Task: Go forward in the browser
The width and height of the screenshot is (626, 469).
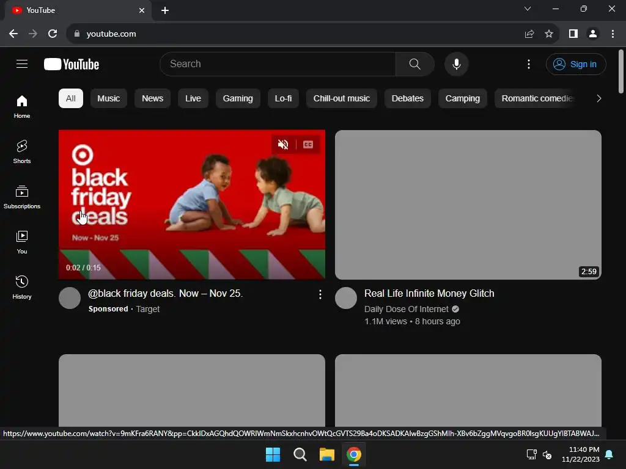Action: (33, 34)
